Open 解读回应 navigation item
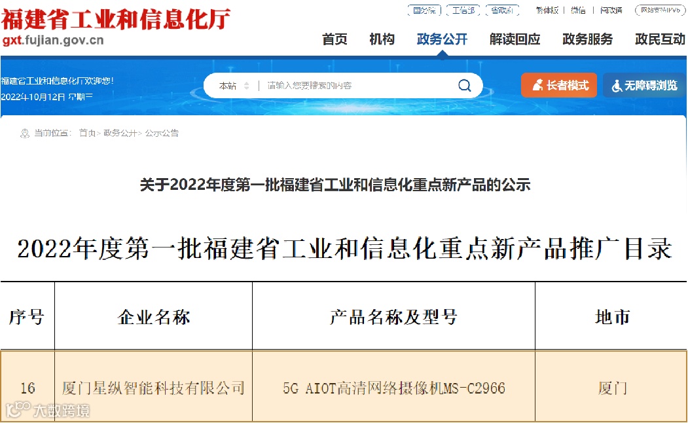 pos(515,39)
